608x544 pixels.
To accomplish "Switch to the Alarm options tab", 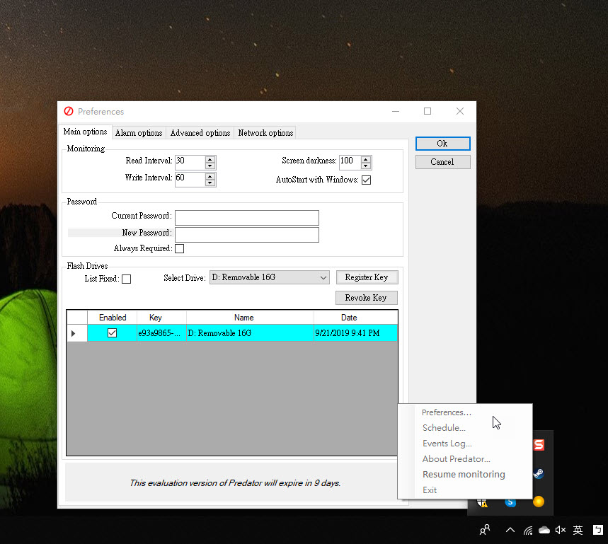I will (x=139, y=133).
